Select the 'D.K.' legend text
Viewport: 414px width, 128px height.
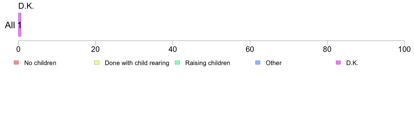[352, 63]
